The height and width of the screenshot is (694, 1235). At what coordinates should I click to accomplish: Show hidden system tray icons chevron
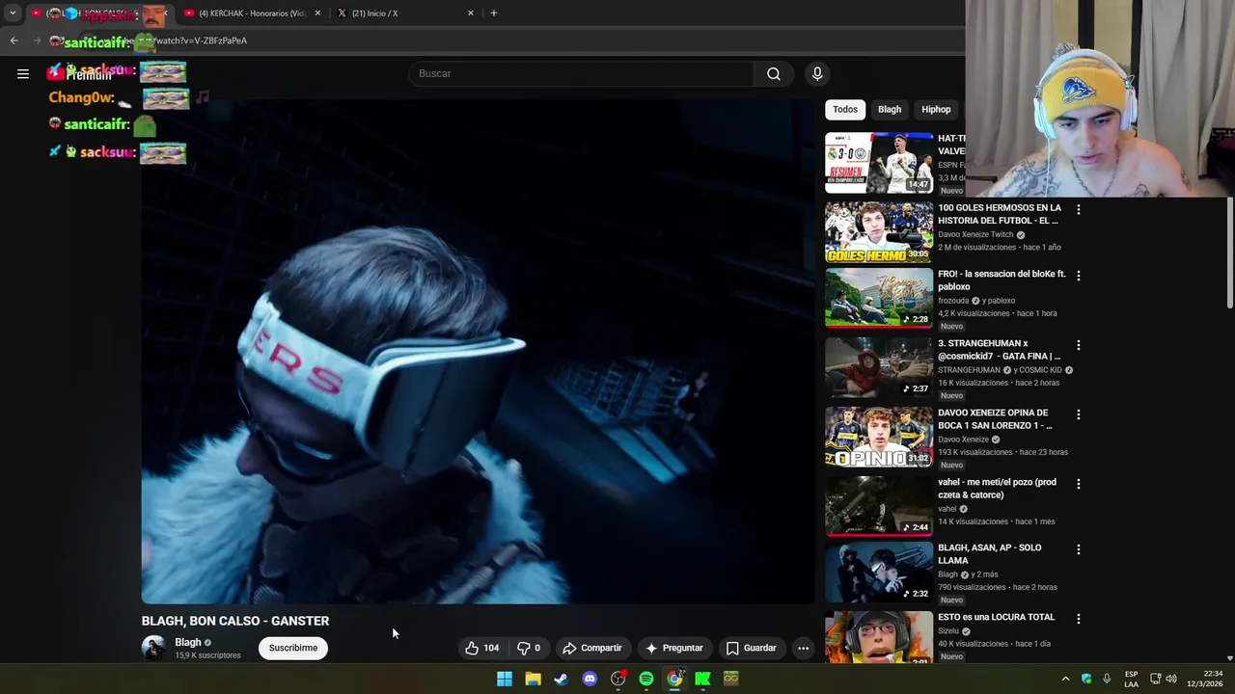click(1065, 679)
